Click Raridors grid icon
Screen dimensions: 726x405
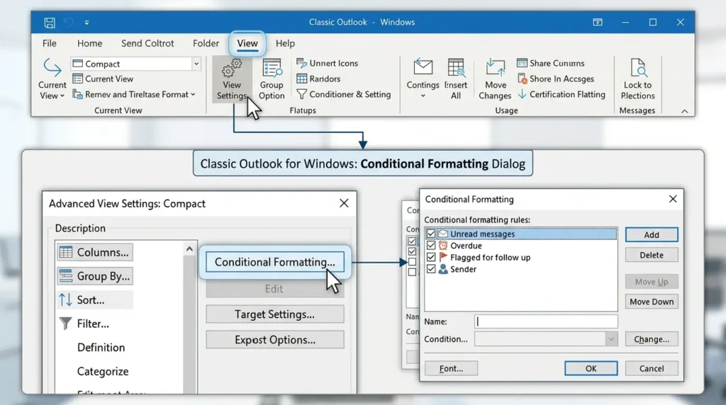pos(302,79)
